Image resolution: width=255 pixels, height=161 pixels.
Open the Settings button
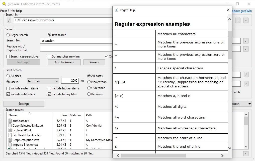point(24,104)
